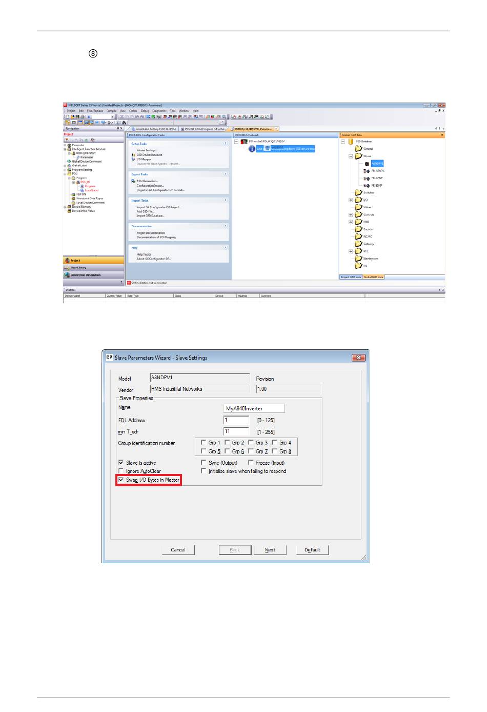Click the Online Status red indicator icon
Image resolution: width=487 pixels, height=712 pixels.
pyautogui.click(x=129, y=283)
